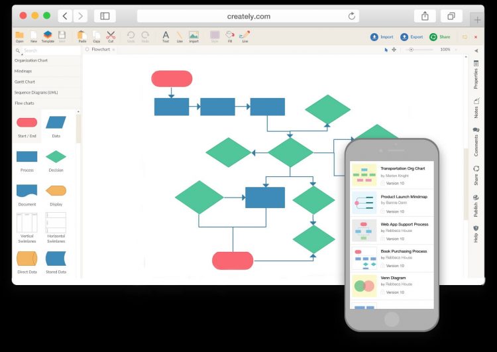Open the Properties side panel

pos(476,74)
